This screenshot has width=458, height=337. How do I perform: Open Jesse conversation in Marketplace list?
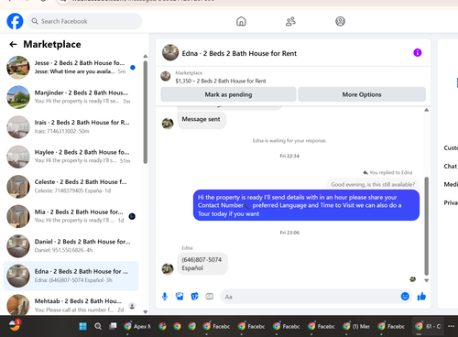[71, 67]
